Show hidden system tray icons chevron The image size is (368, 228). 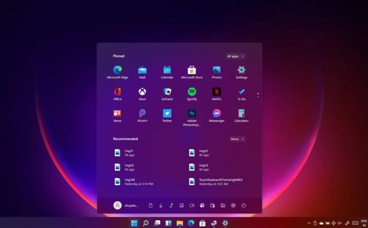click(x=309, y=223)
